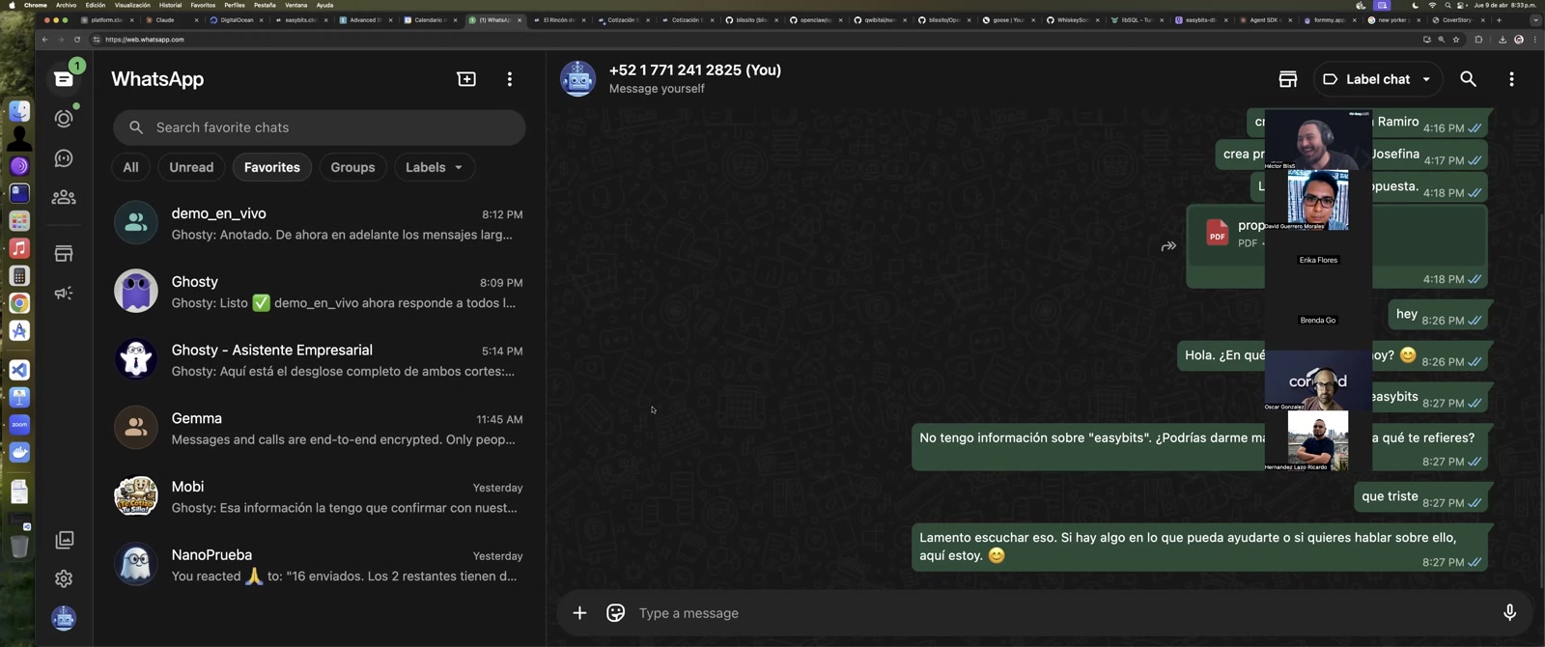This screenshot has width=1545, height=647.
Task: Open the NanoPrueba chat
Action: [319, 565]
